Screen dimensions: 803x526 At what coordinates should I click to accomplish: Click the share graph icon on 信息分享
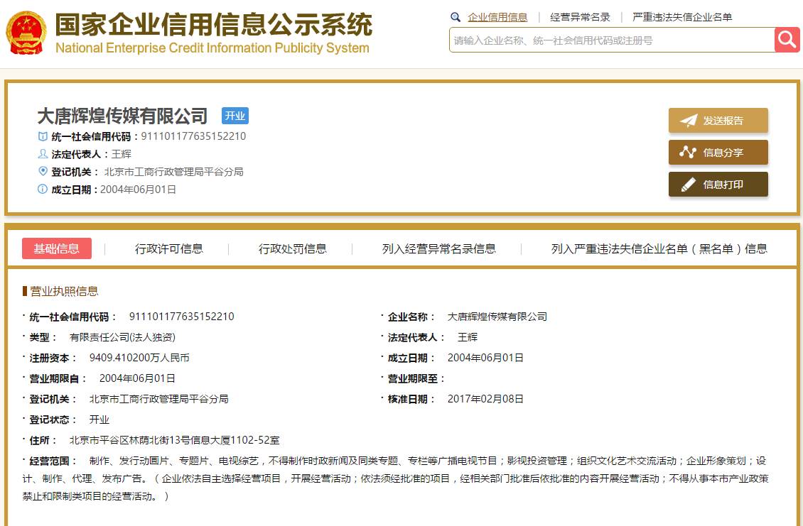(x=688, y=152)
